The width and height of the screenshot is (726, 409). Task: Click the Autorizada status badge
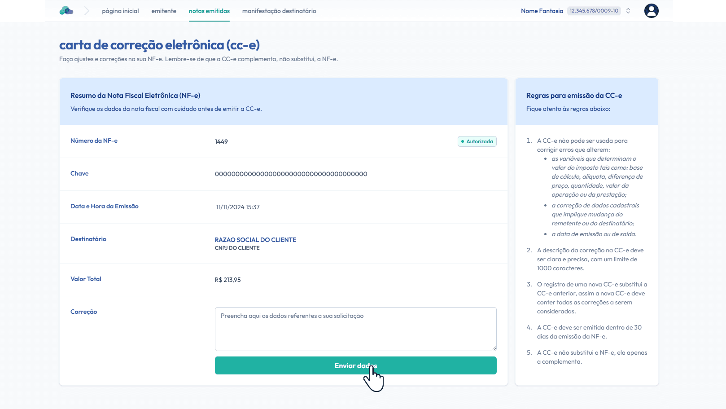[x=477, y=141]
